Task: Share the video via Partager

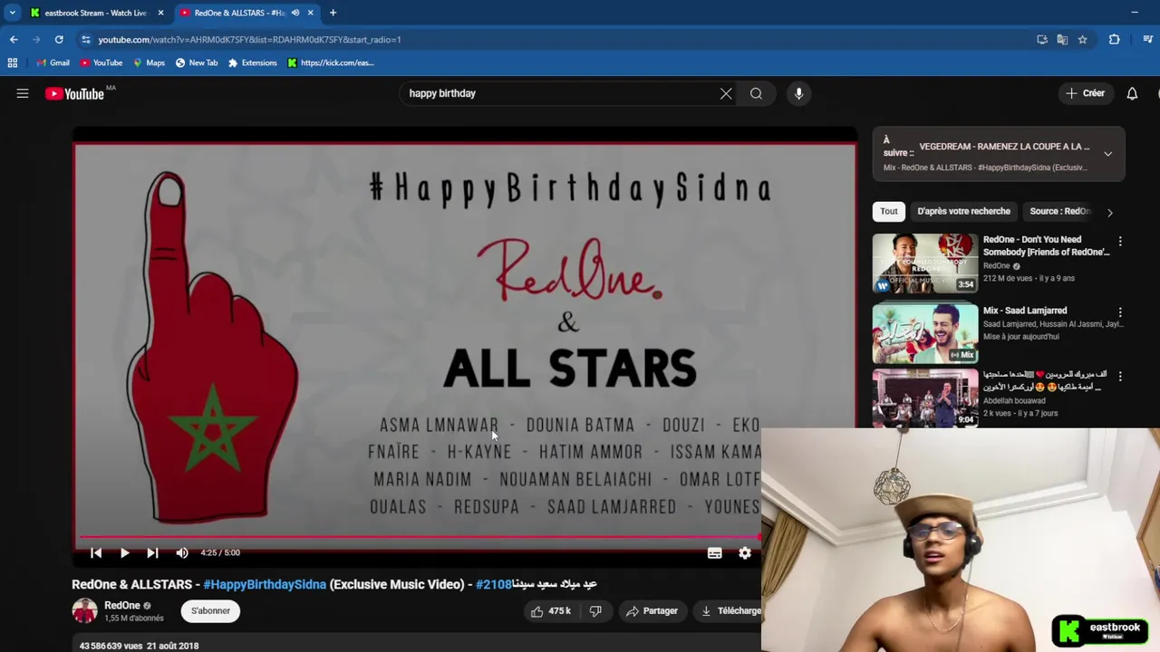Action: (x=652, y=611)
